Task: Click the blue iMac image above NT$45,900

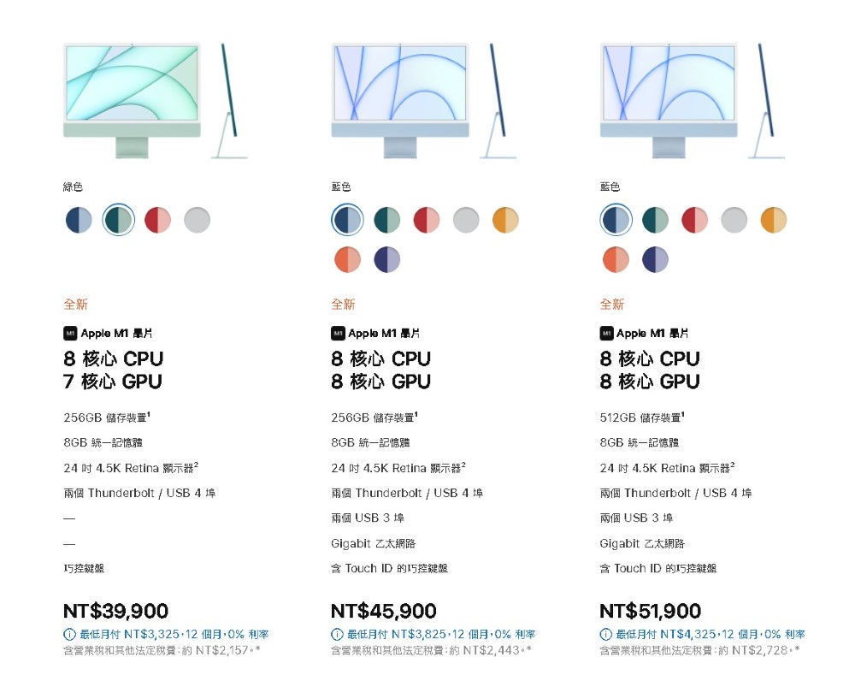Action: [x=424, y=101]
